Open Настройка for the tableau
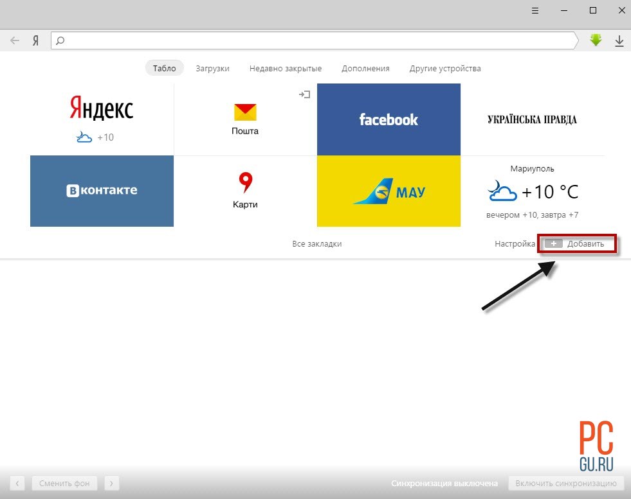631x499 pixels. pyautogui.click(x=515, y=243)
